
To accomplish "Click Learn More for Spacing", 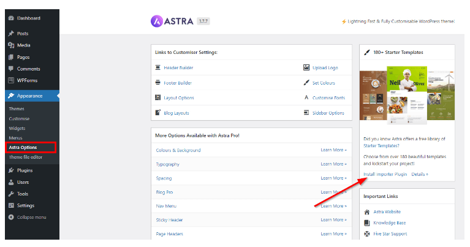I will point(333,178).
